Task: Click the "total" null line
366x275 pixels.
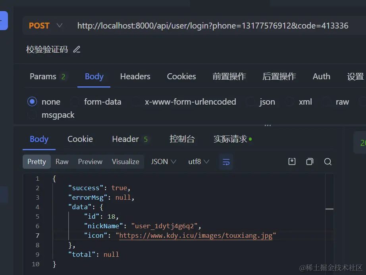Action: (x=93, y=254)
